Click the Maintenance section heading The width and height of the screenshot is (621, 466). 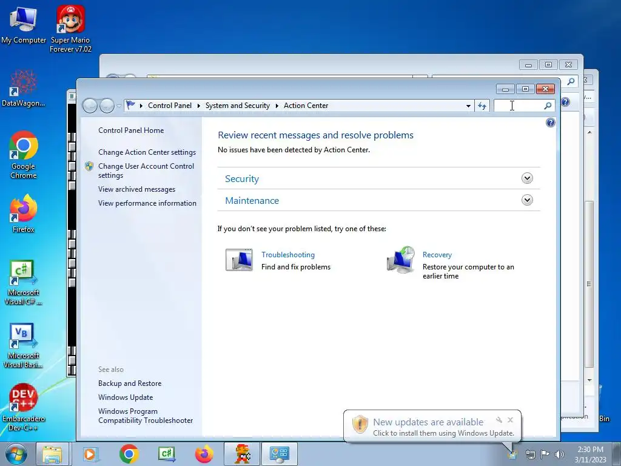252,200
